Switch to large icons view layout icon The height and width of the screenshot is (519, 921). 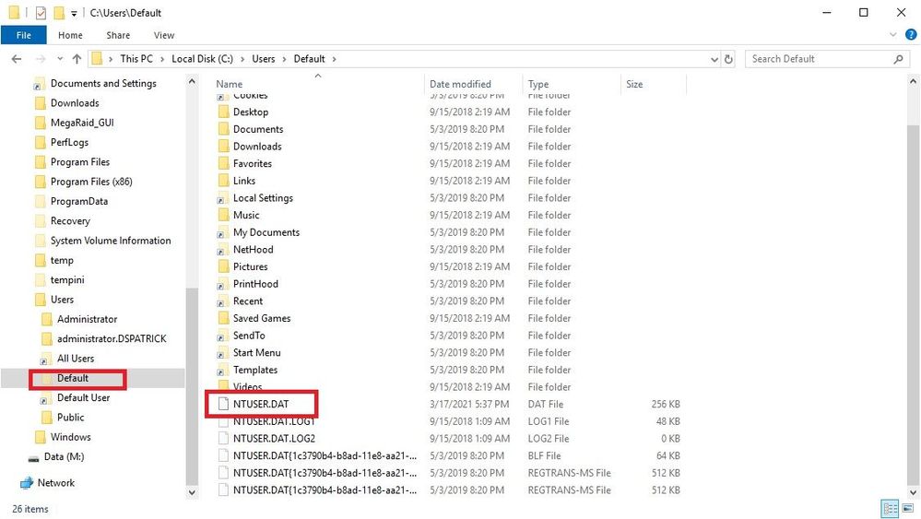(908, 509)
